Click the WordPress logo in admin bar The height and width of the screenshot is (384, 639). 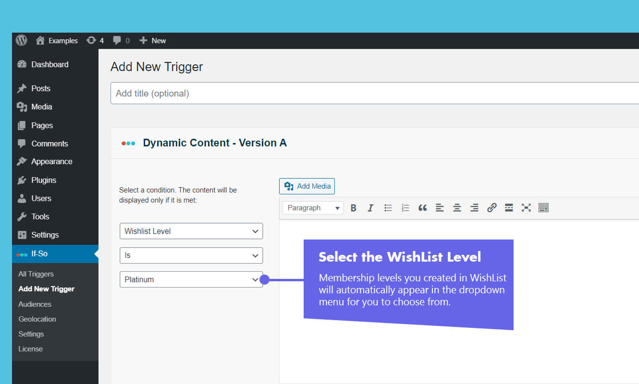click(x=21, y=40)
